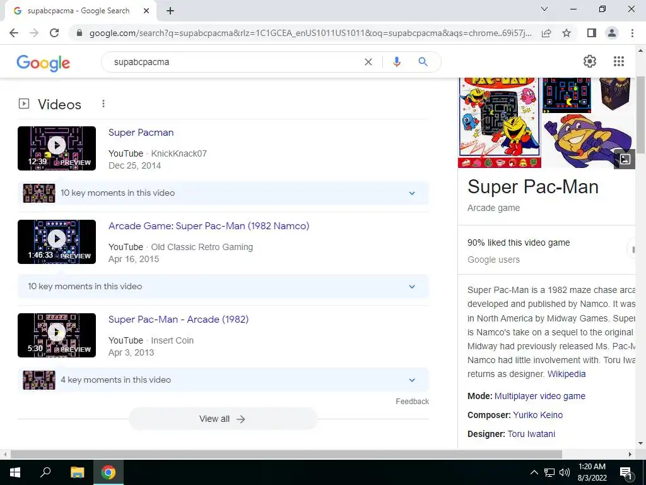Click Chrome icon in taskbar
Image resolution: width=646 pixels, height=485 pixels.
point(109,472)
